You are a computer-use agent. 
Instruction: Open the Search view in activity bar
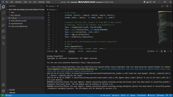point(3,13)
